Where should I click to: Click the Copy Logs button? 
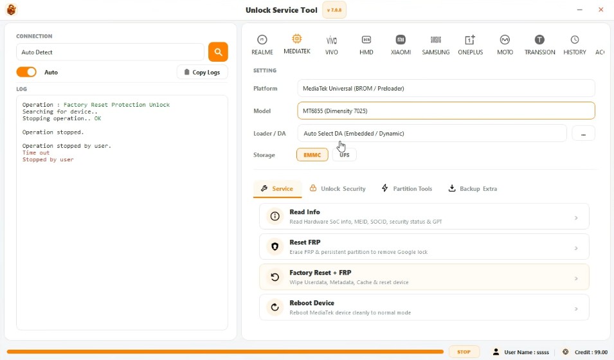pos(202,72)
